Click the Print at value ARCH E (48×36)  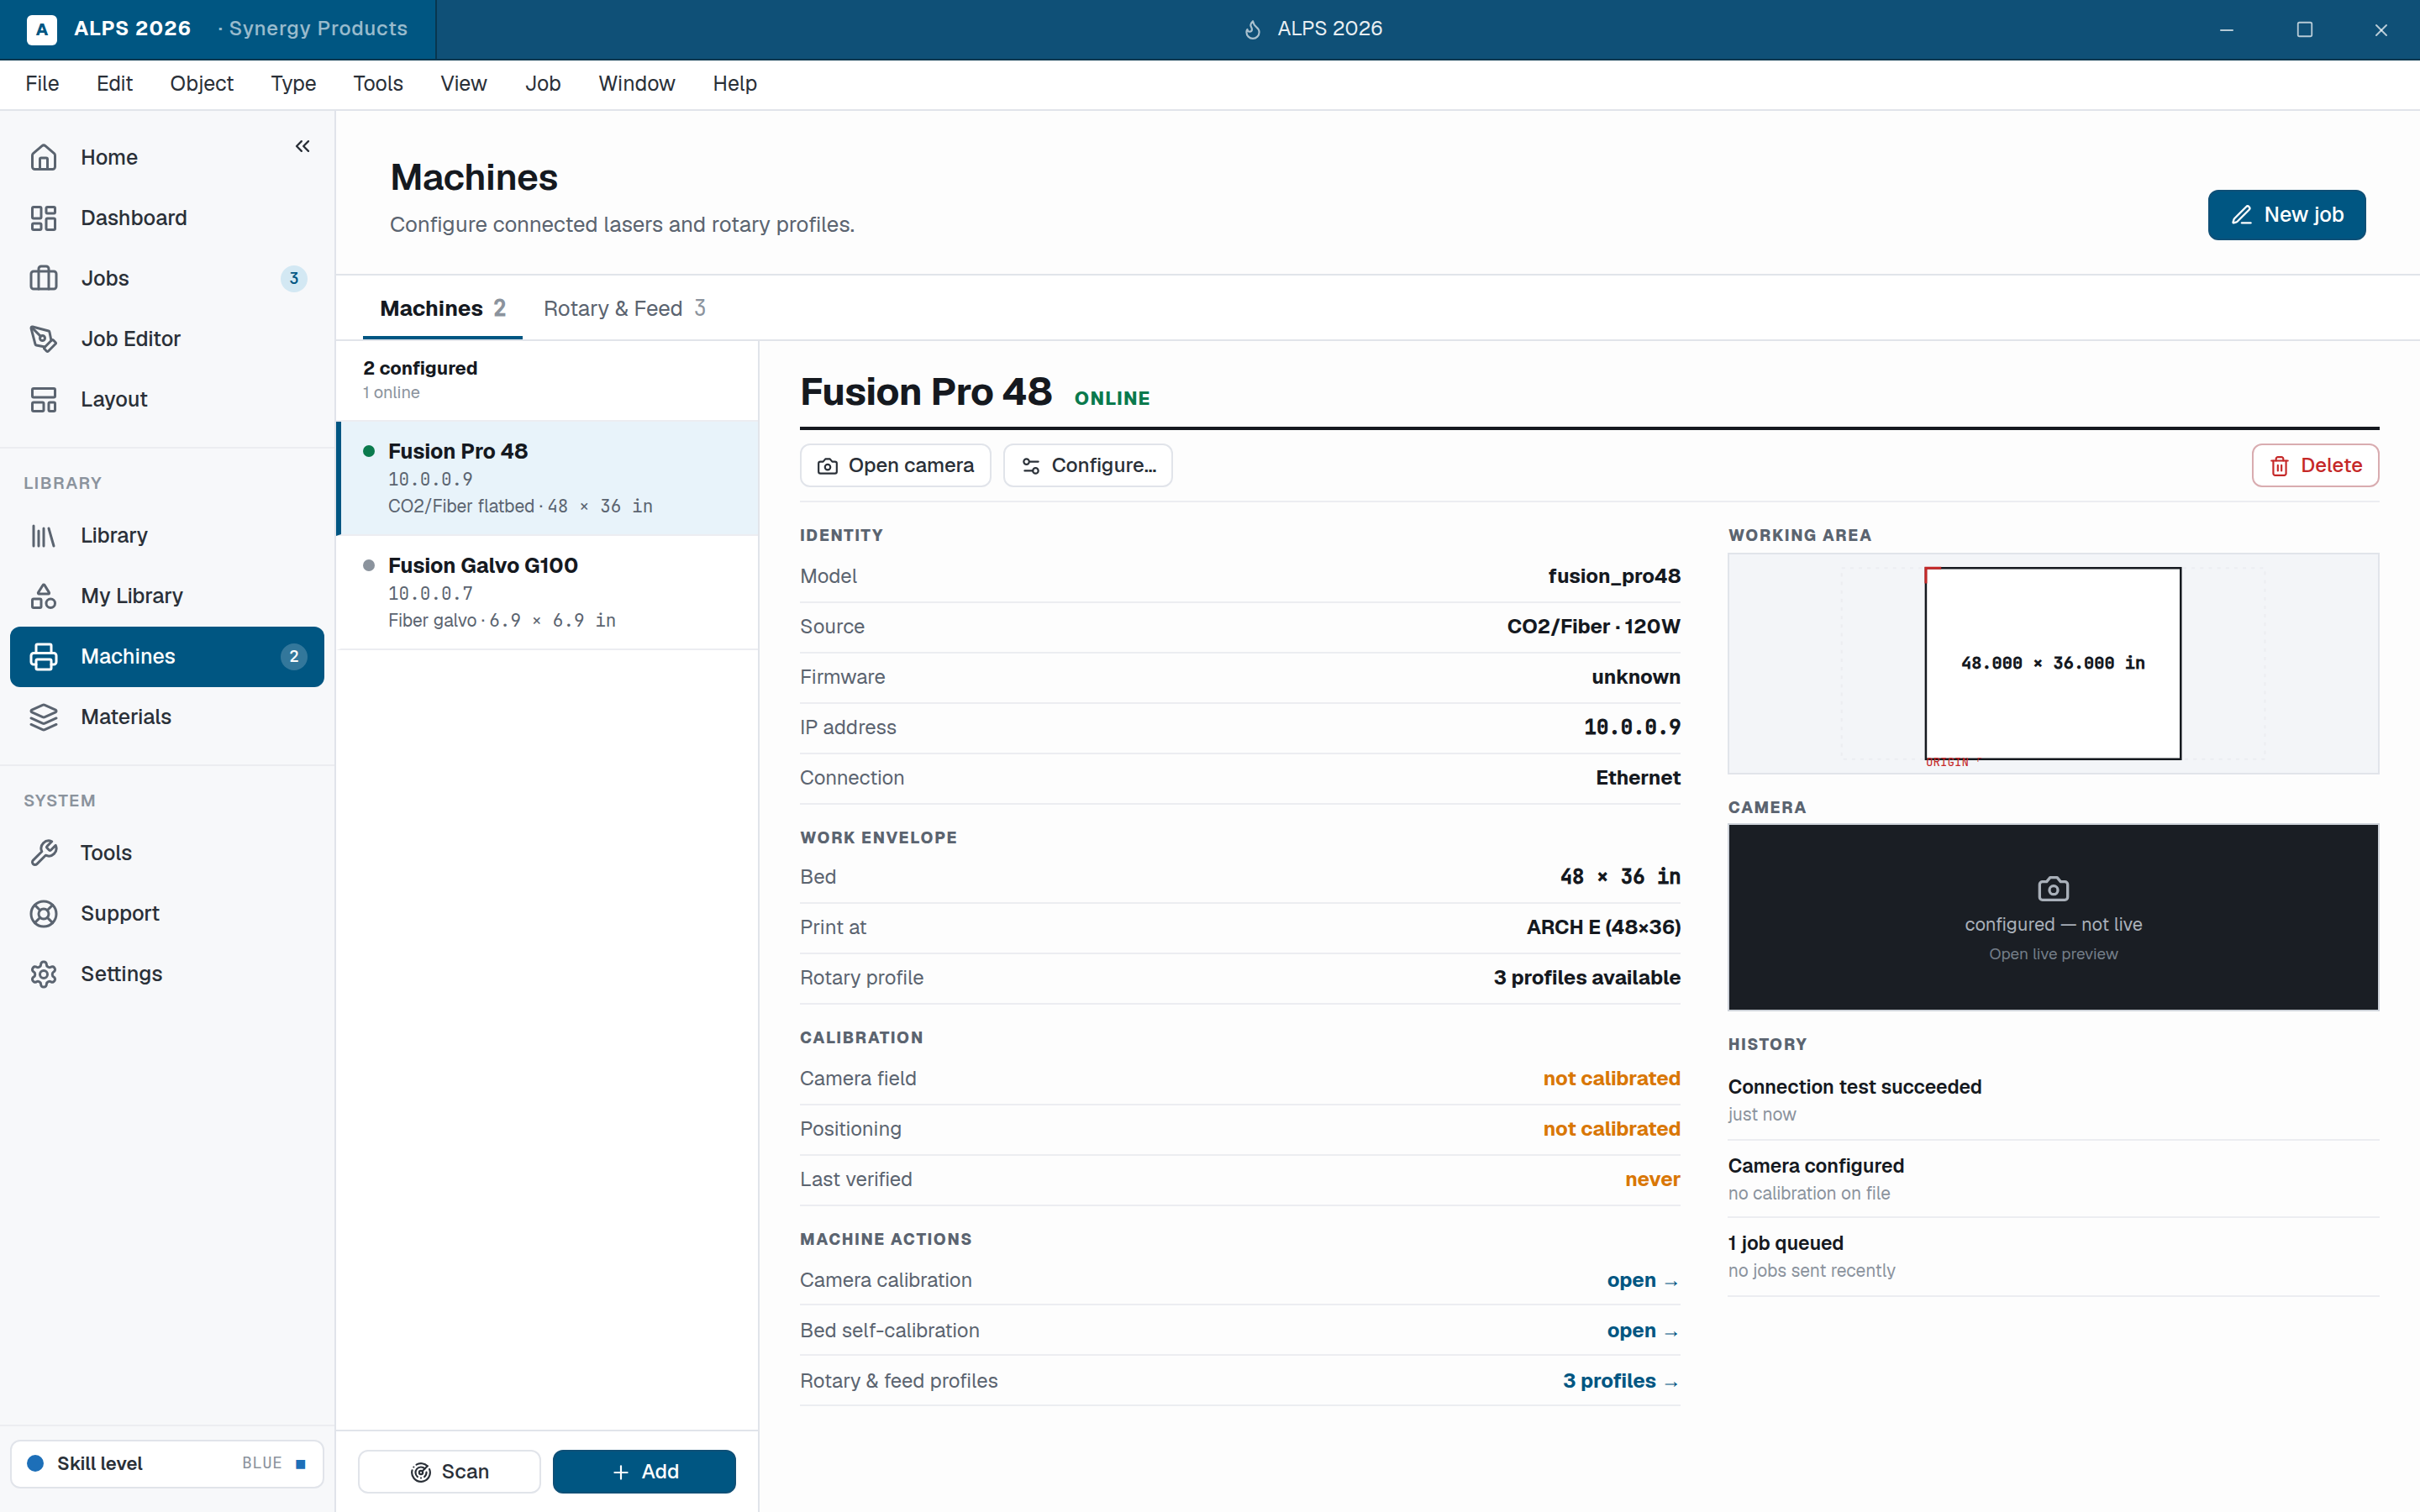[1603, 927]
